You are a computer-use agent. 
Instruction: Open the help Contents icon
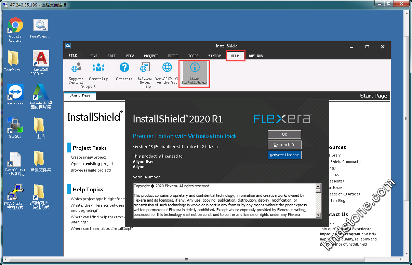[x=124, y=72]
